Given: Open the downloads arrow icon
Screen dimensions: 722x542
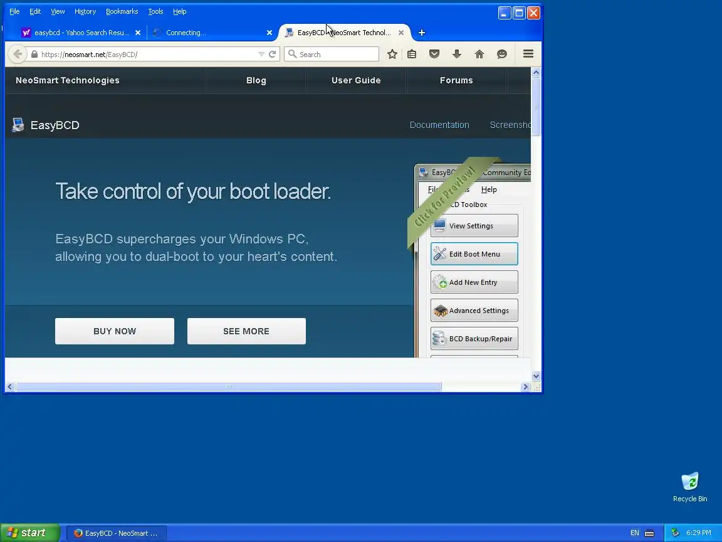Looking at the screenshot, I should [x=457, y=54].
